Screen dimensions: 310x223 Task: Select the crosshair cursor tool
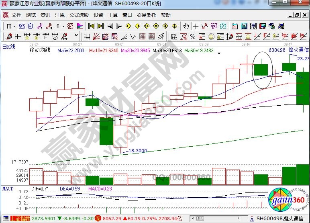click(x=196, y=26)
